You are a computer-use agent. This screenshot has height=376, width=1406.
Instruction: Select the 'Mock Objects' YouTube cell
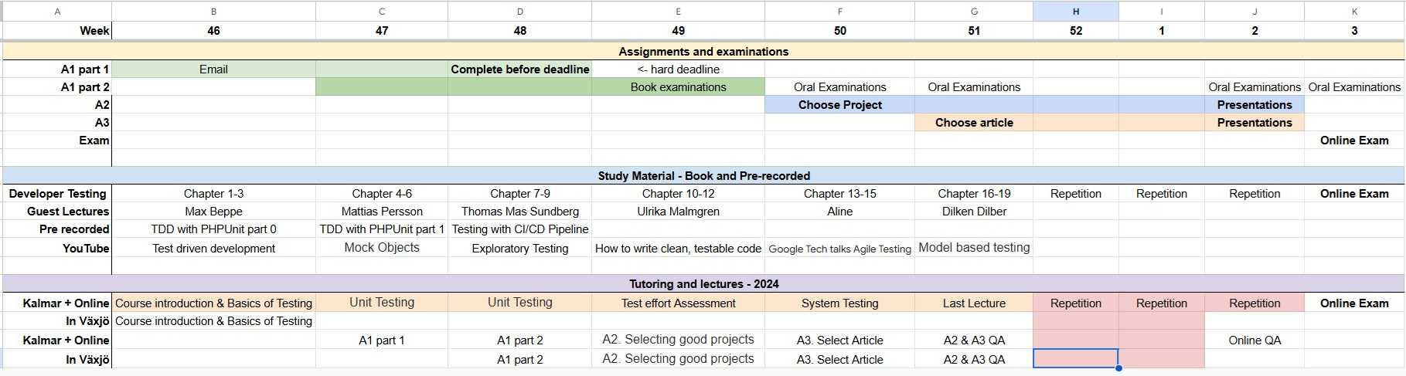tap(382, 248)
